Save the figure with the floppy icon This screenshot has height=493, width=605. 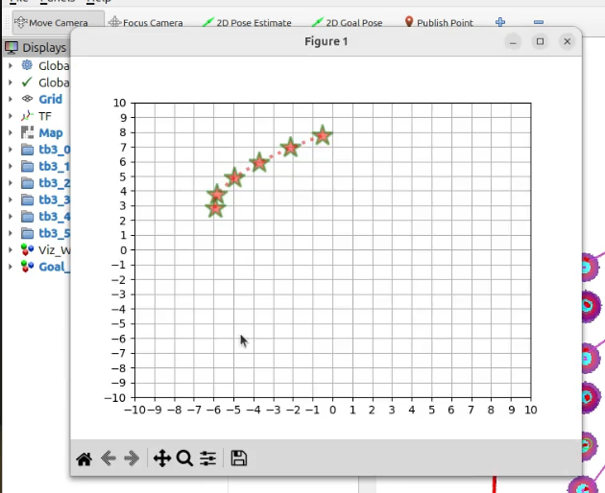click(x=239, y=459)
